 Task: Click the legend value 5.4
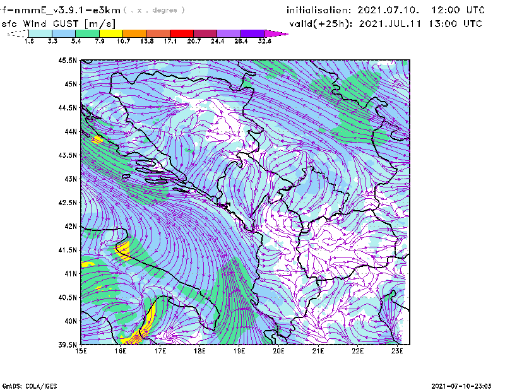[76, 41]
